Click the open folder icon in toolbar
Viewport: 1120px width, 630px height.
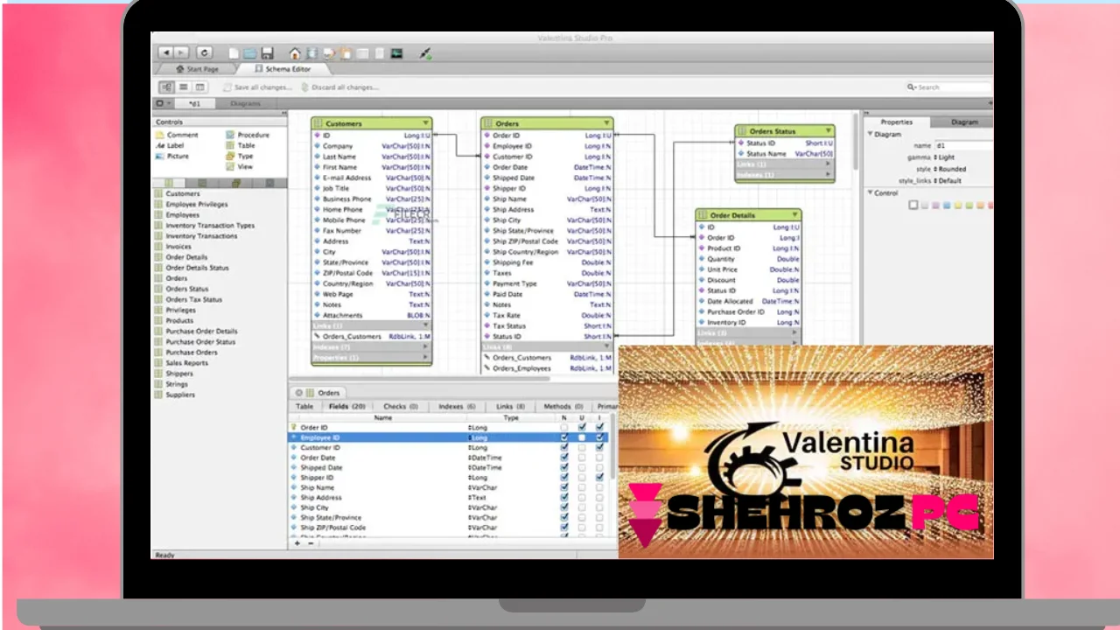250,53
